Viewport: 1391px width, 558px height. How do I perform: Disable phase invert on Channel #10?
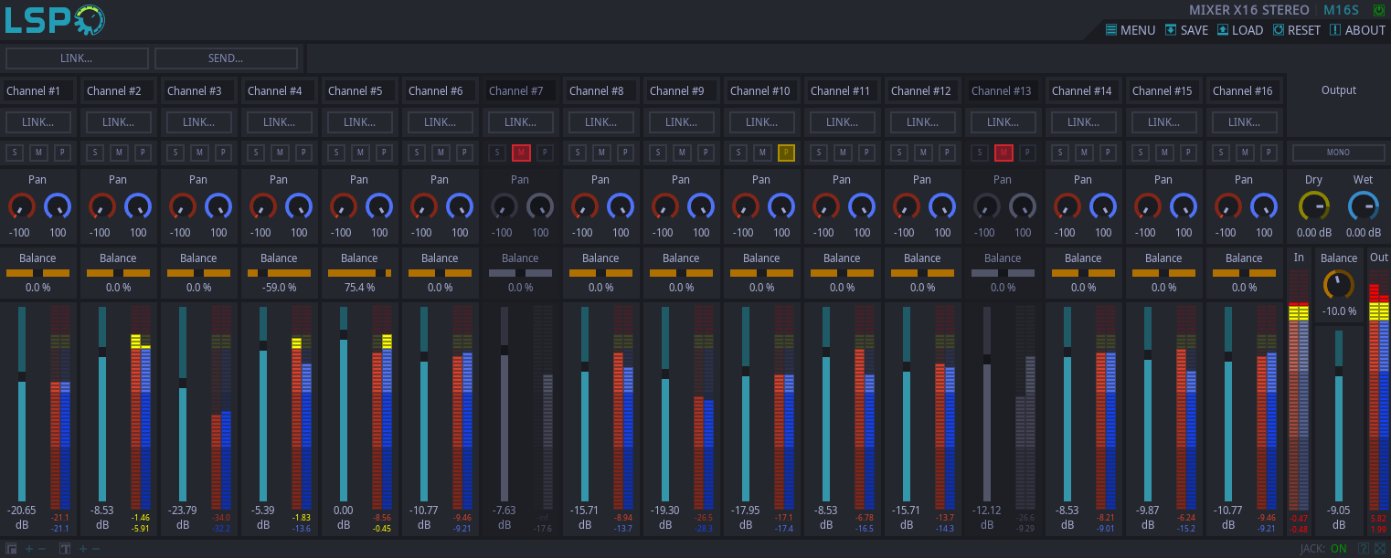[x=786, y=153]
